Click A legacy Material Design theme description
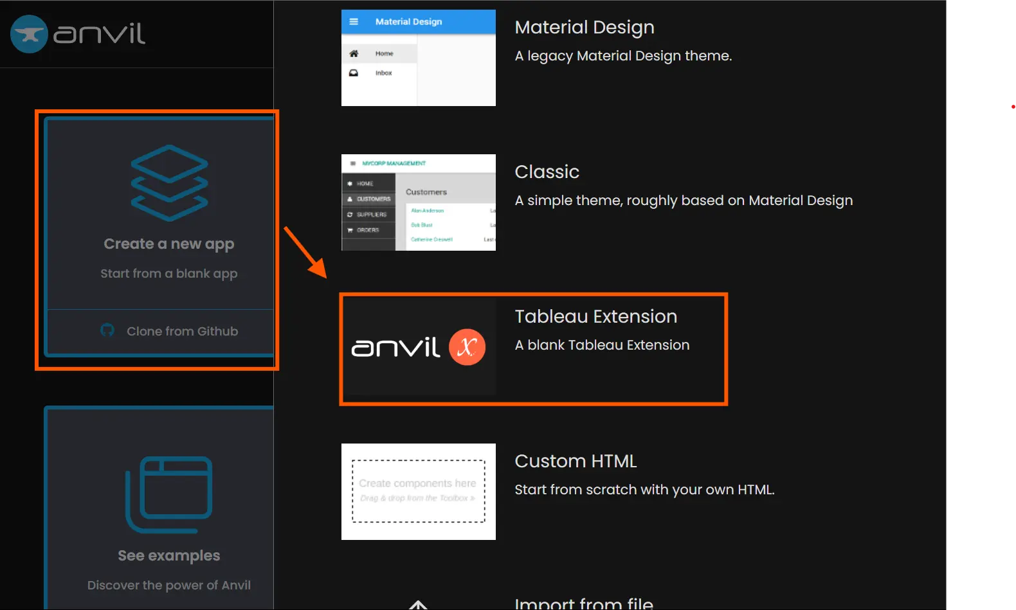This screenshot has height=610, width=1016. coord(623,56)
